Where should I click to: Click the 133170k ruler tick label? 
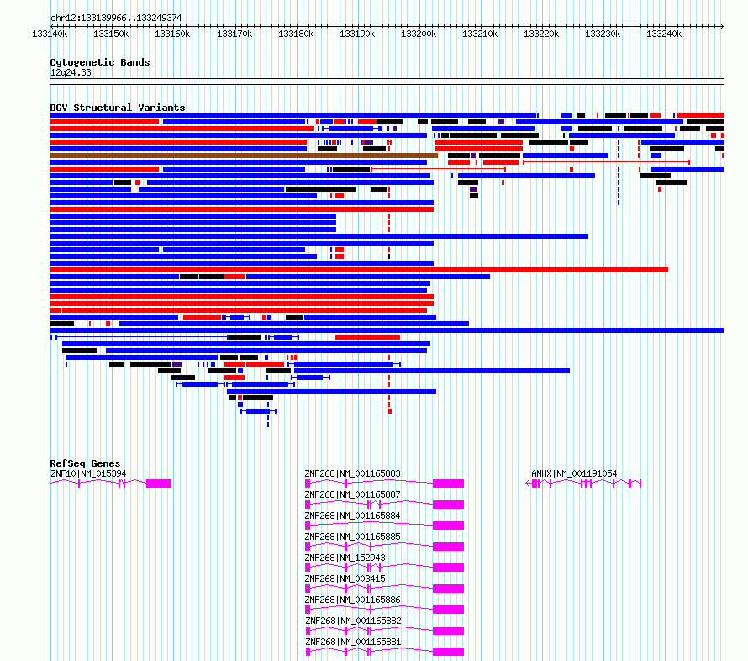234,34
